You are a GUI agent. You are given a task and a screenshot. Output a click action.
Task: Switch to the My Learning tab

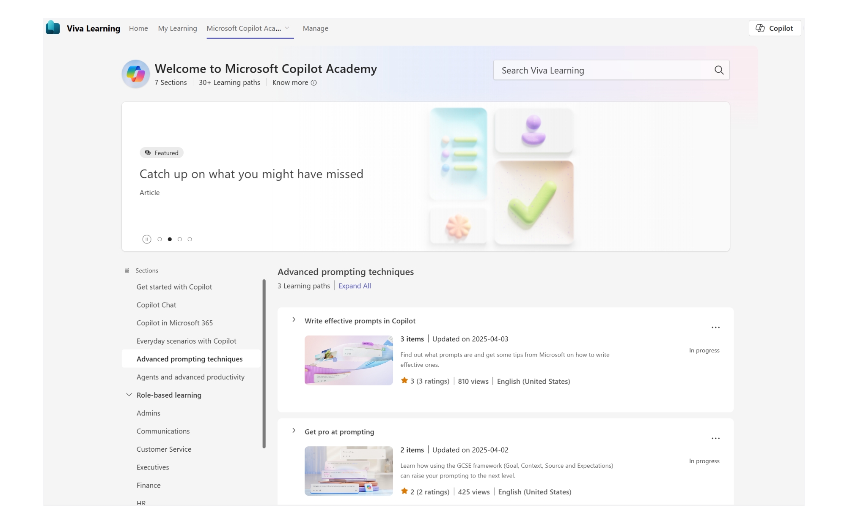177,28
